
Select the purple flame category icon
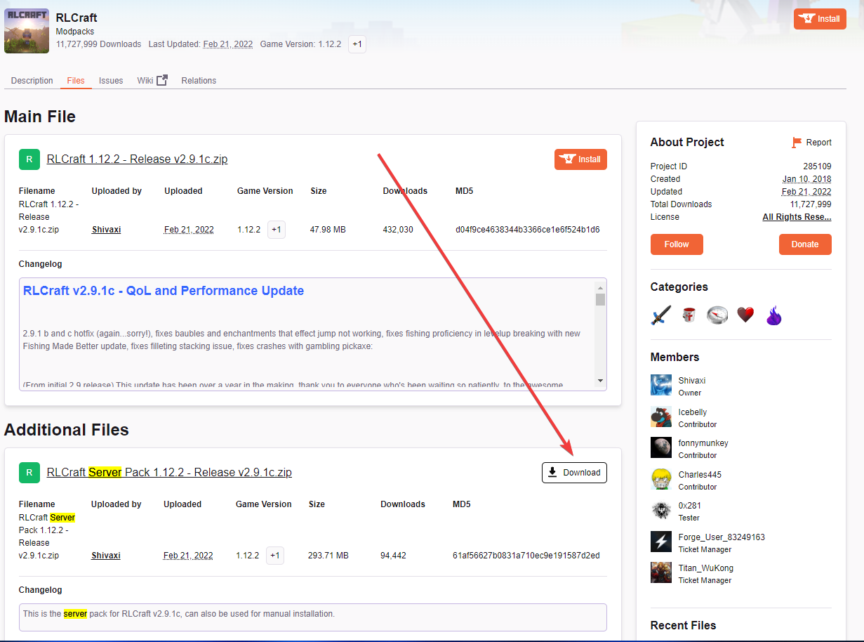[x=773, y=315]
